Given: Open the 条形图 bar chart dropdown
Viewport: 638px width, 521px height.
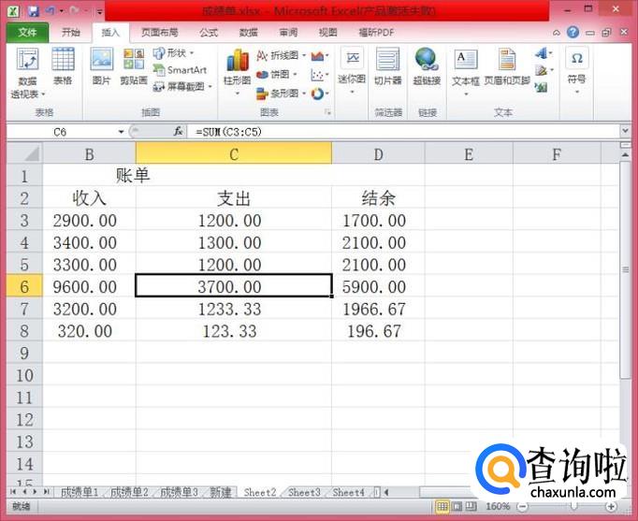Looking at the screenshot, I should [x=282, y=94].
